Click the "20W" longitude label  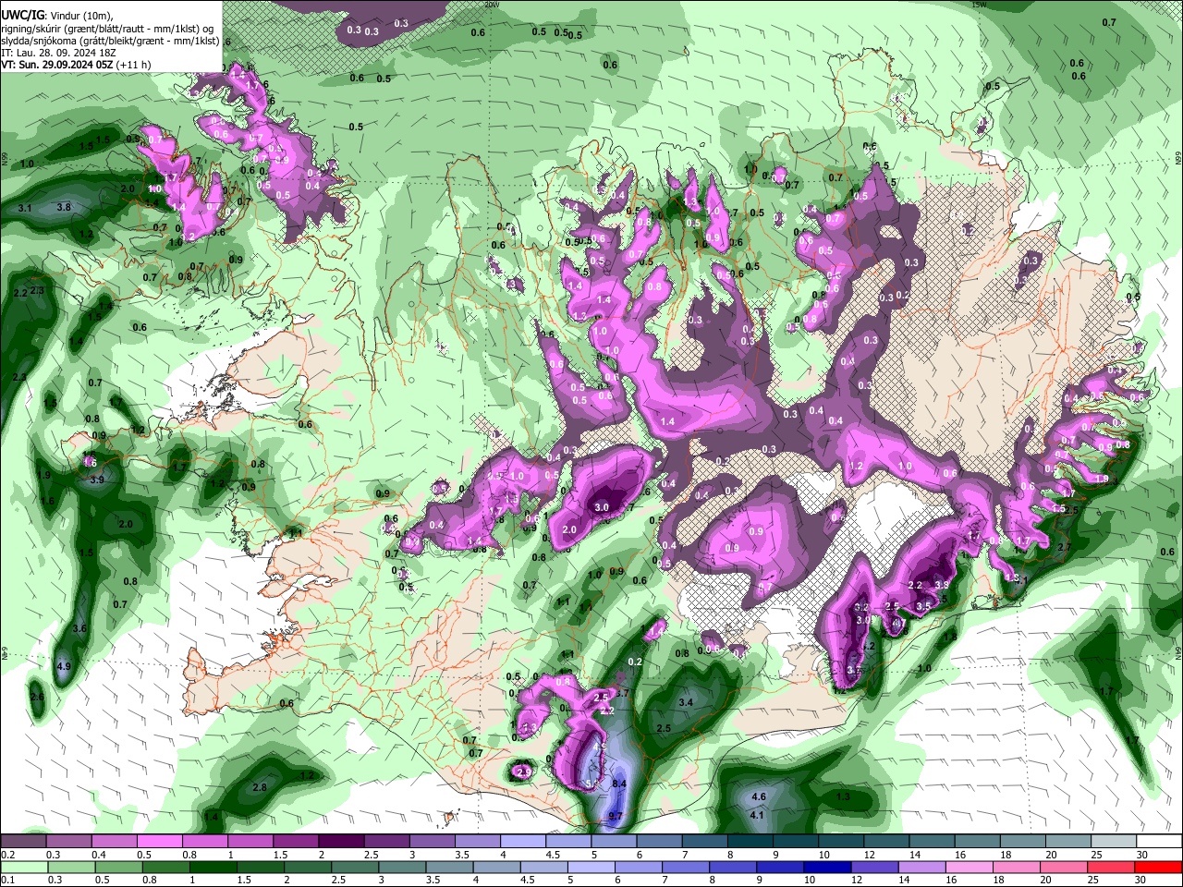491,4
